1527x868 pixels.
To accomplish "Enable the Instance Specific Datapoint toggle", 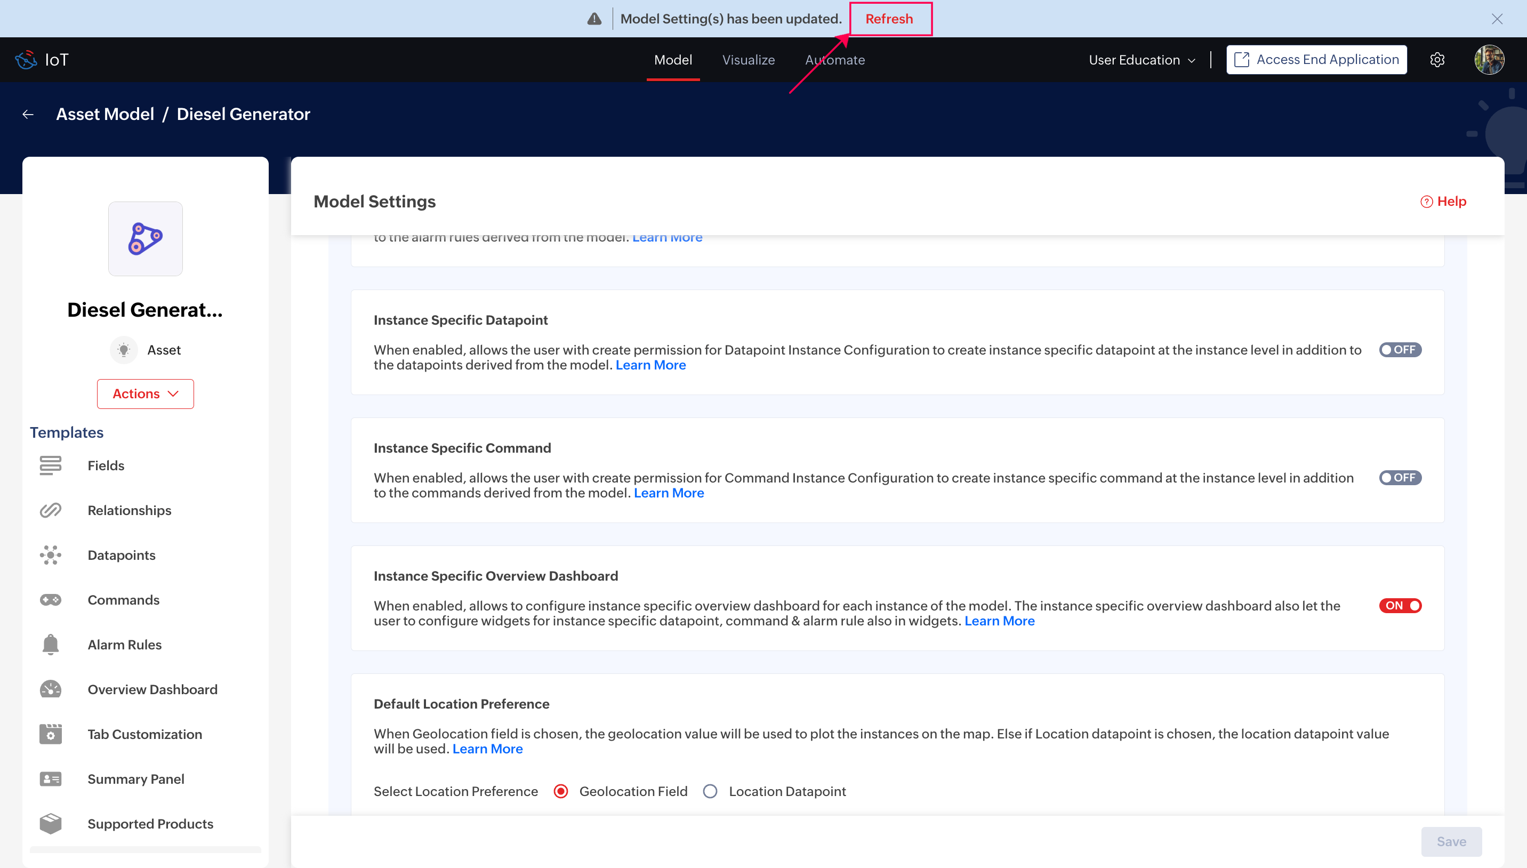I will pos(1400,349).
